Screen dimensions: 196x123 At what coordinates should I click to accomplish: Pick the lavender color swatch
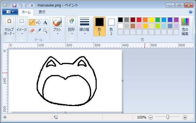[x=176, y=26]
